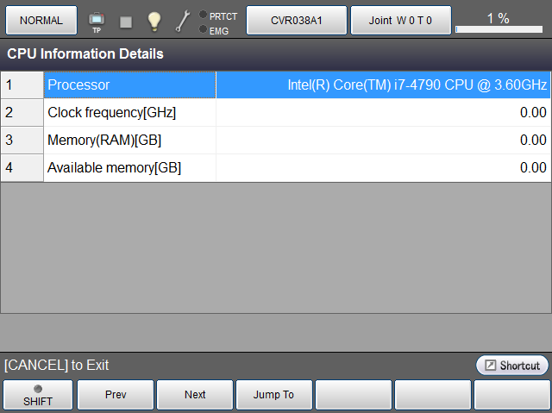Select the Joint W 0 T 0 coordinate button
This screenshot has height=413, width=552.
[x=402, y=20]
